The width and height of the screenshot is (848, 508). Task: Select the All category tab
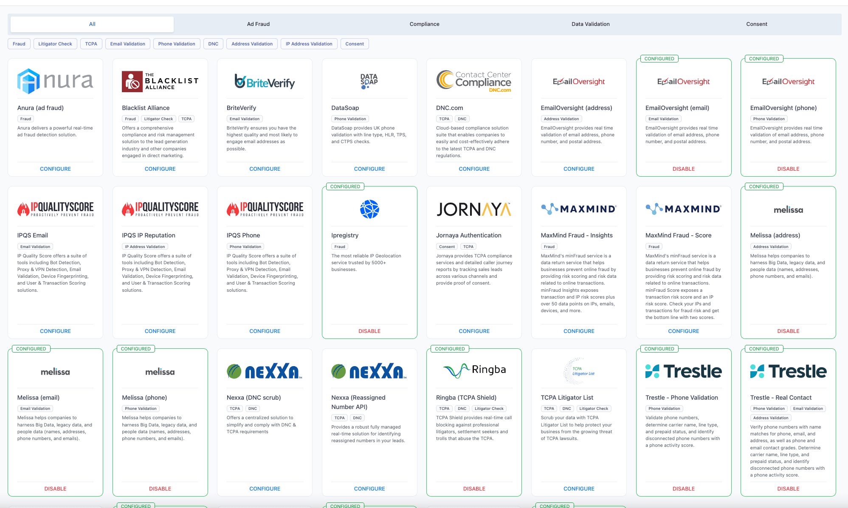[92, 24]
